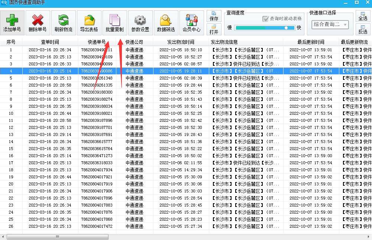Select tracking number 78620839261348
Image resolution: width=372 pixels, height=240 pixels.
coord(97,78)
